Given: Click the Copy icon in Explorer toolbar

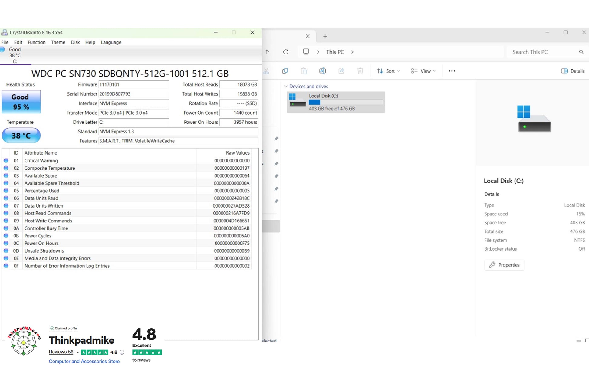Looking at the screenshot, I should point(285,71).
